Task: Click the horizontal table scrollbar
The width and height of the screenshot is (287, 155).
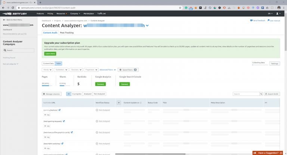Action: coord(150,154)
